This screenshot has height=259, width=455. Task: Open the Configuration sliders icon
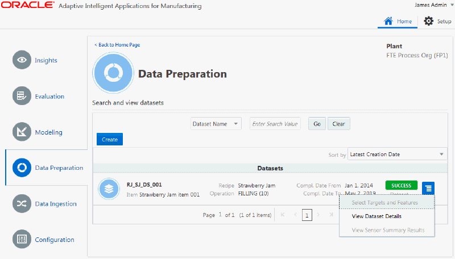[22, 239]
